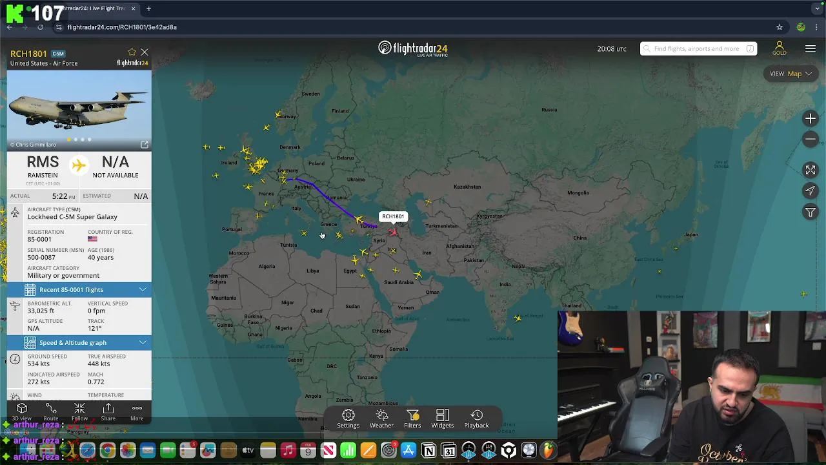
Task: Open Safari from the Dock
Action: point(87,450)
